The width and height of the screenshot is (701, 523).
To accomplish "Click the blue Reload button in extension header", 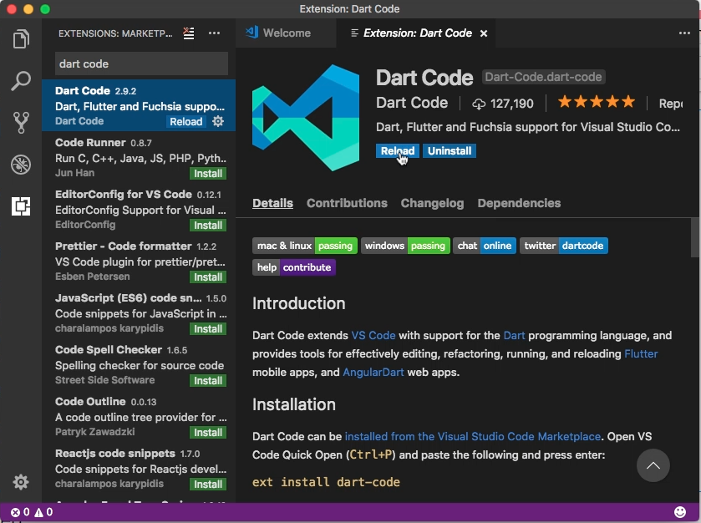I will (398, 151).
